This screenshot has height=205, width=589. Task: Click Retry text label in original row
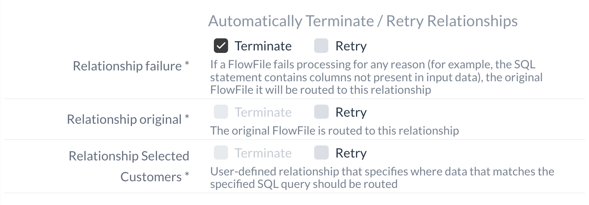pyautogui.click(x=351, y=112)
